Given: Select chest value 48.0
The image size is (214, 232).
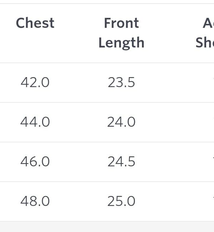Looking at the screenshot, I should (35, 201).
